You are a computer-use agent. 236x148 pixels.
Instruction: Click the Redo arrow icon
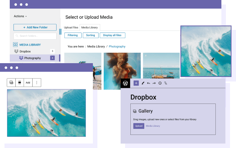[154, 83]
